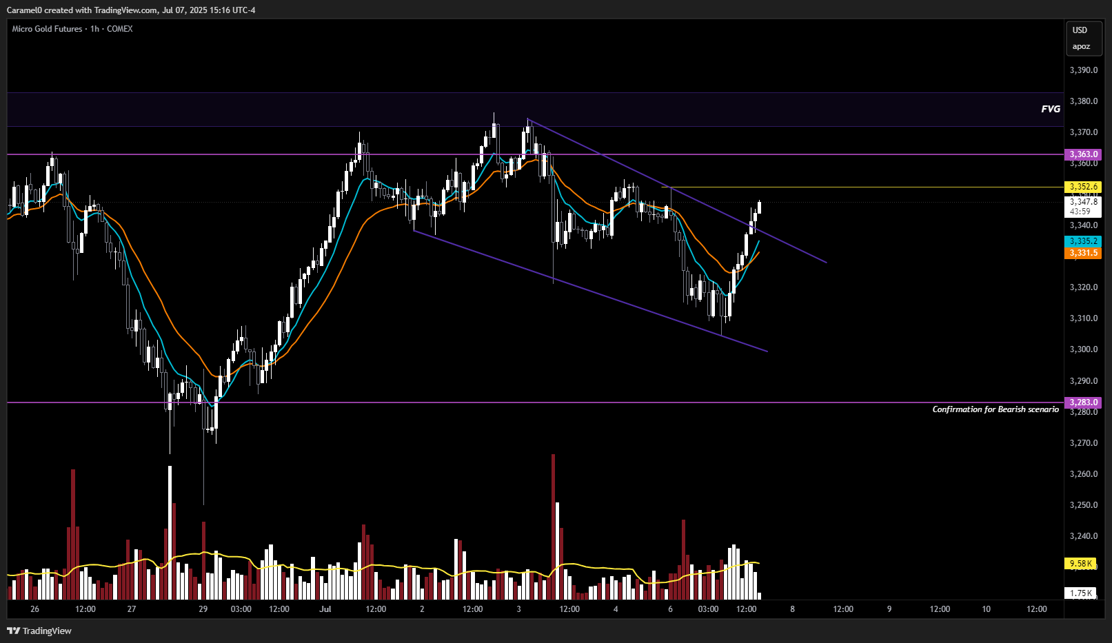This screenshot has height=643, width=1112.
Task: Click the 9 date on time axis
Action: [x=889, y=609]
